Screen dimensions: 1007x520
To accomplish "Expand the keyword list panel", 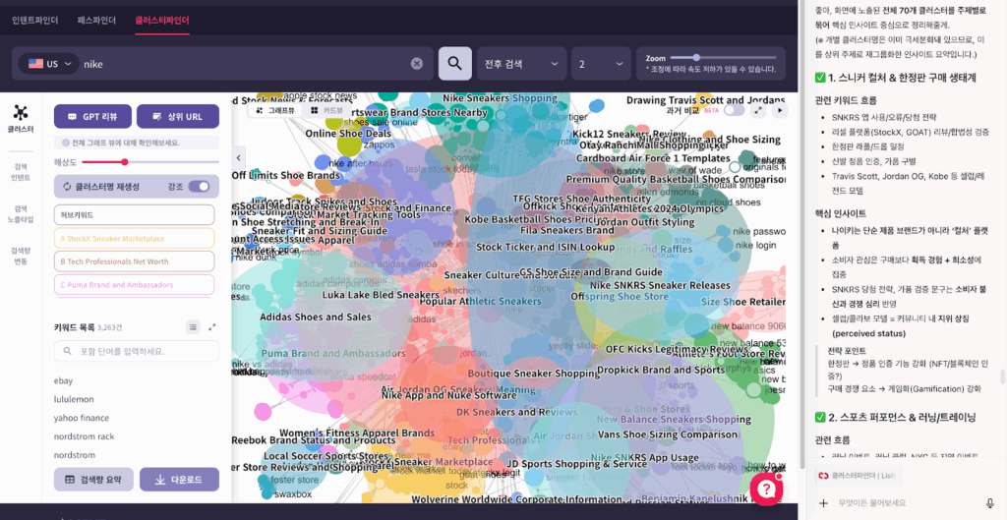I will click(x=211, y=327).
